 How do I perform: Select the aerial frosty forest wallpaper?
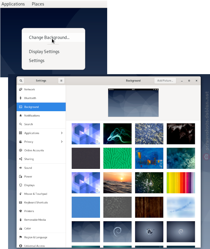[x=149, y=134]
